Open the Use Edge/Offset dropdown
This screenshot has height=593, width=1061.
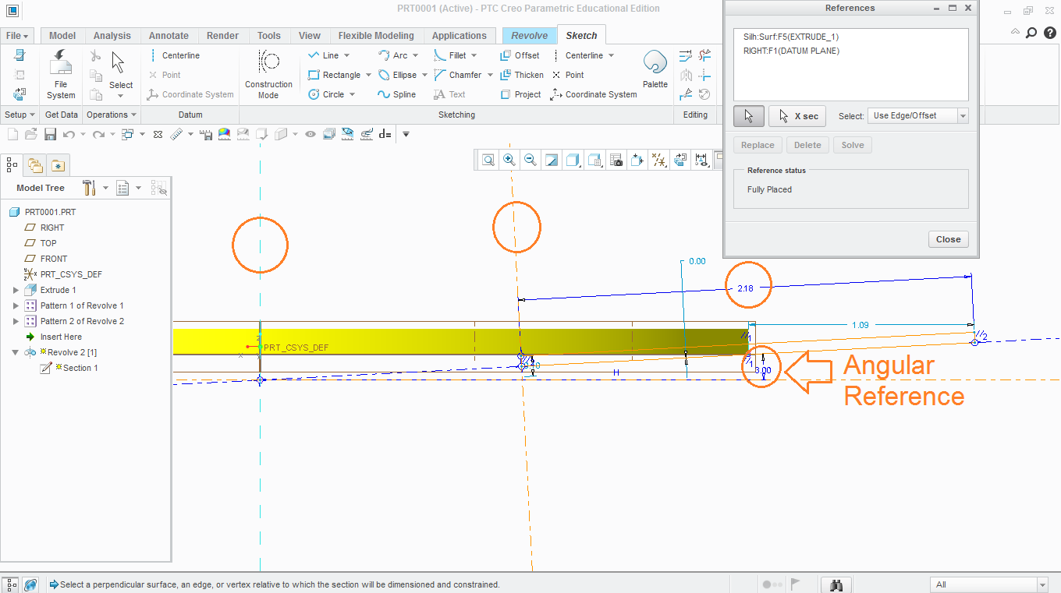click(x=918, y=115)
